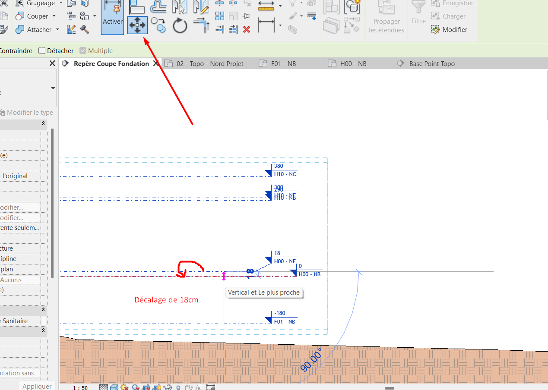Click the visual style cube icon in view bar
Viewport: 548px width, 390px height.
point(114,387)
